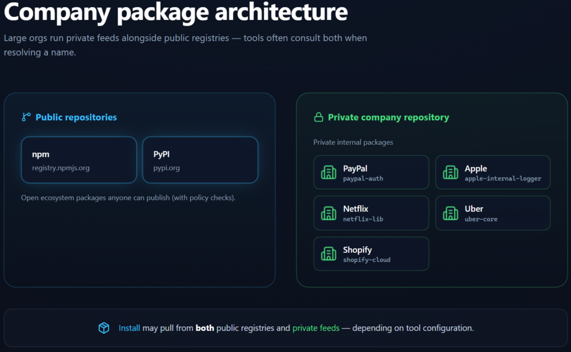Click the Private company repository heading

[388, 118]
